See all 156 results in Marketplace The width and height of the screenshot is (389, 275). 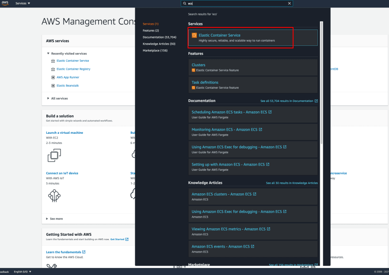point(293,265)
